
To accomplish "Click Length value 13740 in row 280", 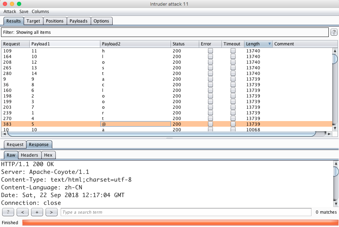I will [253, 74].
